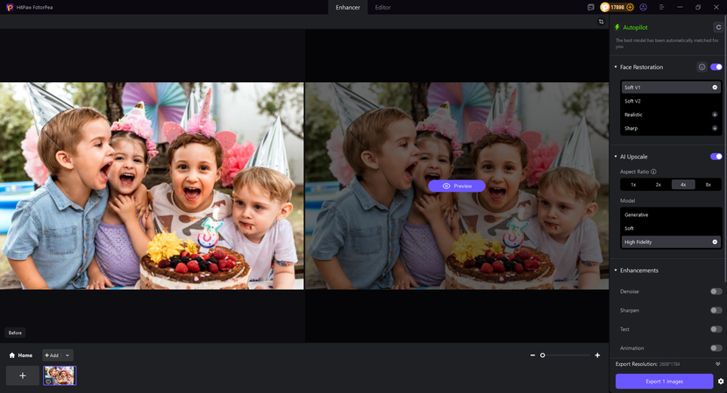Select 8x upscale ratio
The height and width of the screenshot is (393, 727).
[708, 185]
